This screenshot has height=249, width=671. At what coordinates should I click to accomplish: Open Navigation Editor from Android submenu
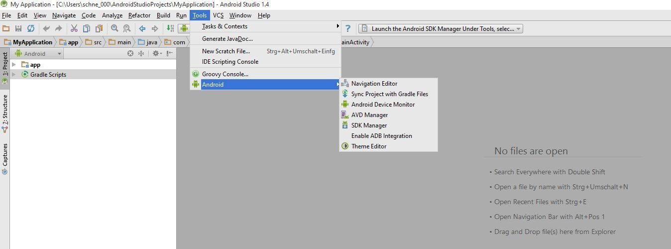point(388,84)
